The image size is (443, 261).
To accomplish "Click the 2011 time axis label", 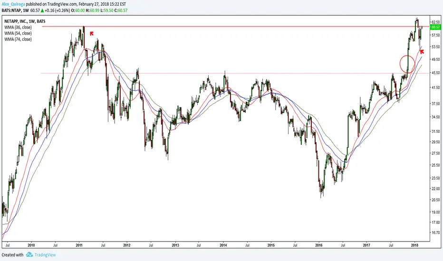I will click(79, 245).
